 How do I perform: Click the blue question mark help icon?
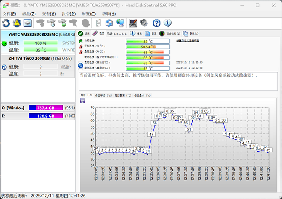(156, 23)
